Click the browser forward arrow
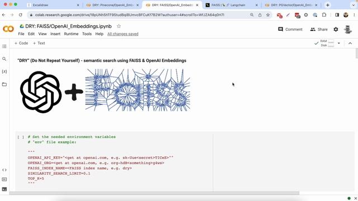 click(12, 15)
